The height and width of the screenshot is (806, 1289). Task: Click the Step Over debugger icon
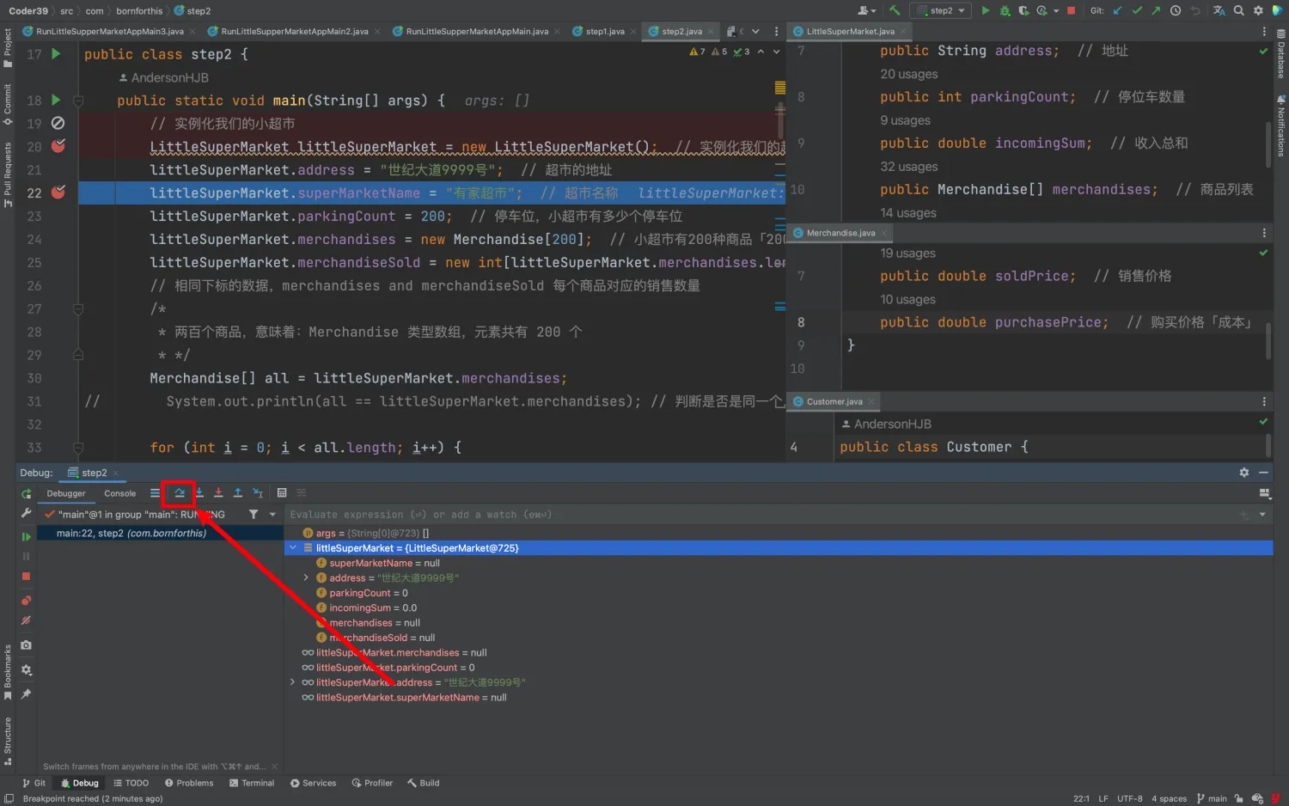(x=180, y=493)
